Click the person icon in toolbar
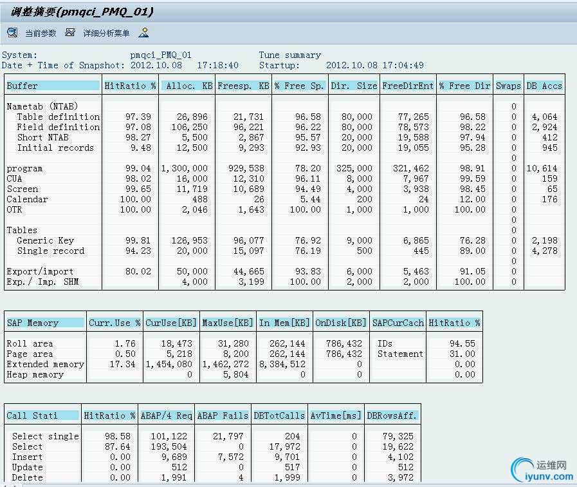Screen dimensions: 577x487 143,33
